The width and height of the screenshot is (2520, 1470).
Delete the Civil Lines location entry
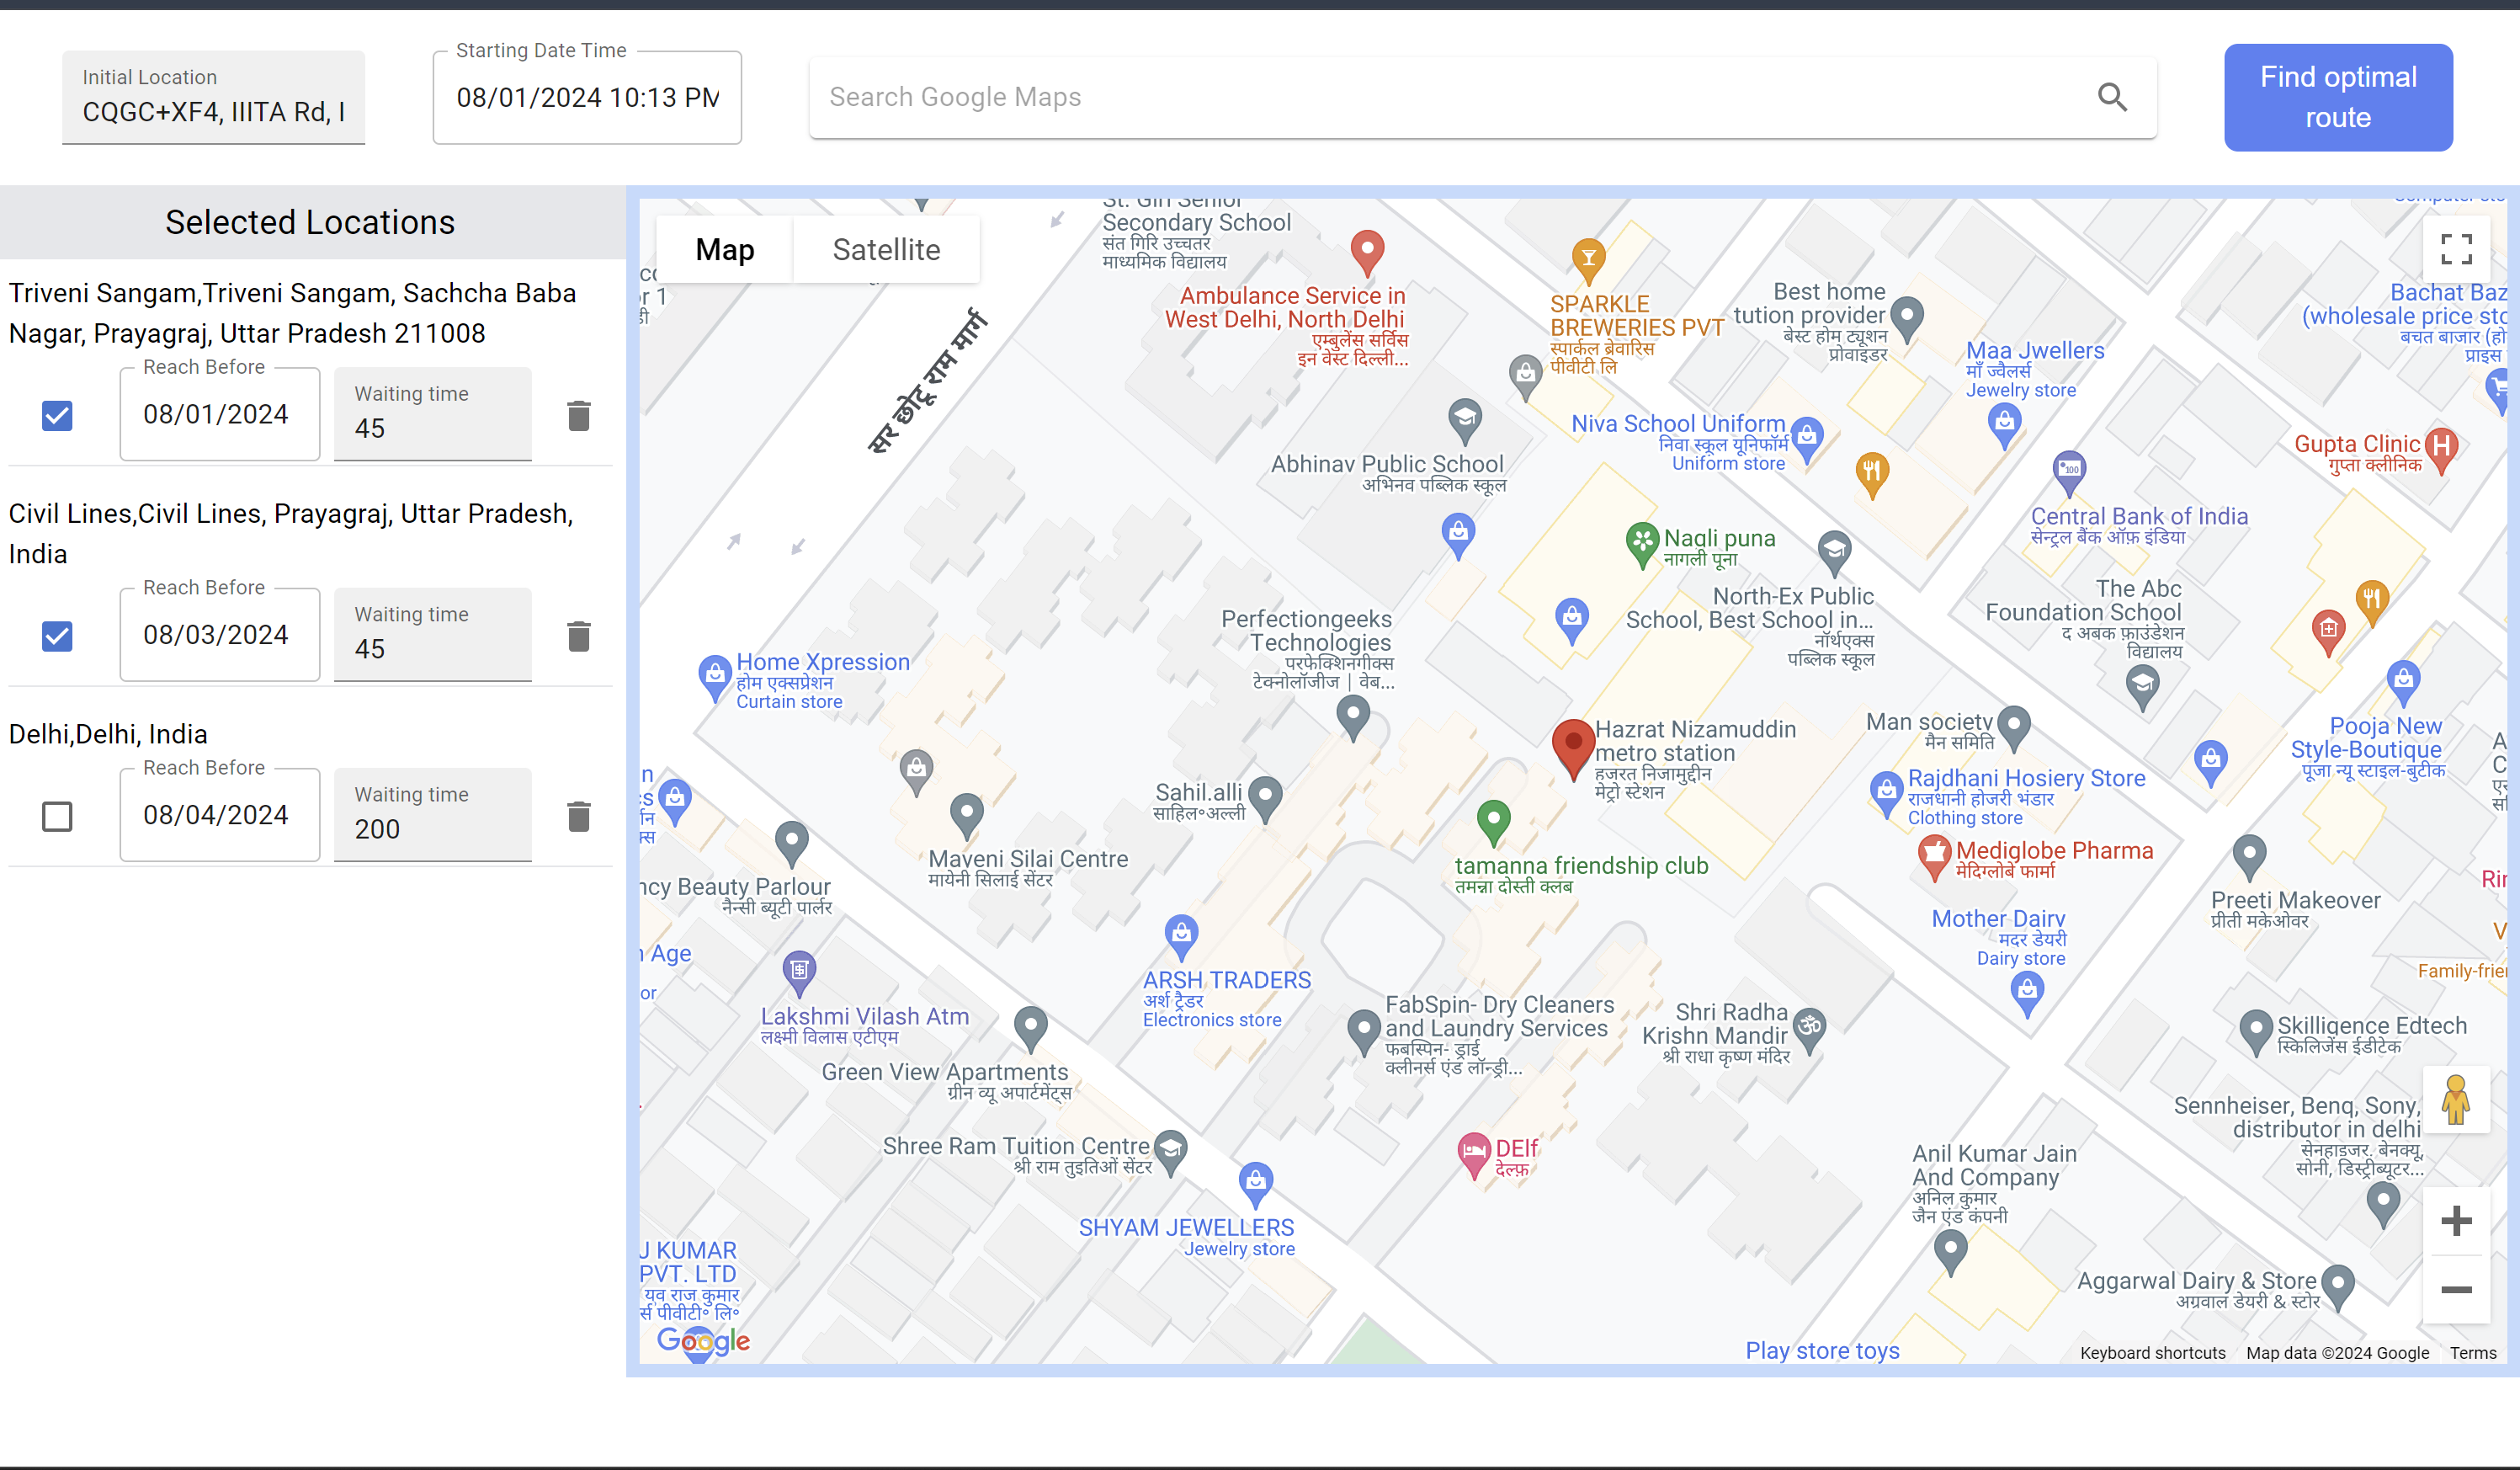pyautogui.click(x=578, y=636)
